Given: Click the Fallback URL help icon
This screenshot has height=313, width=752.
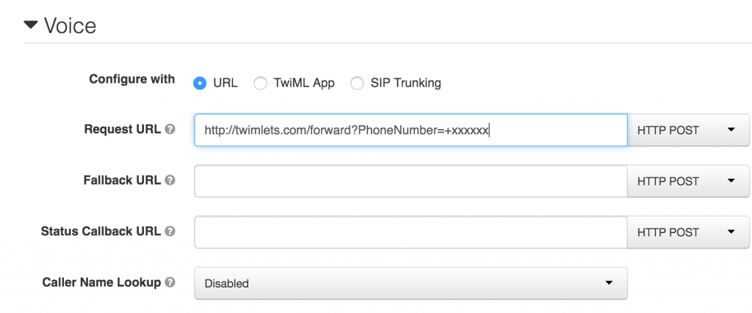Looking at the screenshot, I should (170, 180).
